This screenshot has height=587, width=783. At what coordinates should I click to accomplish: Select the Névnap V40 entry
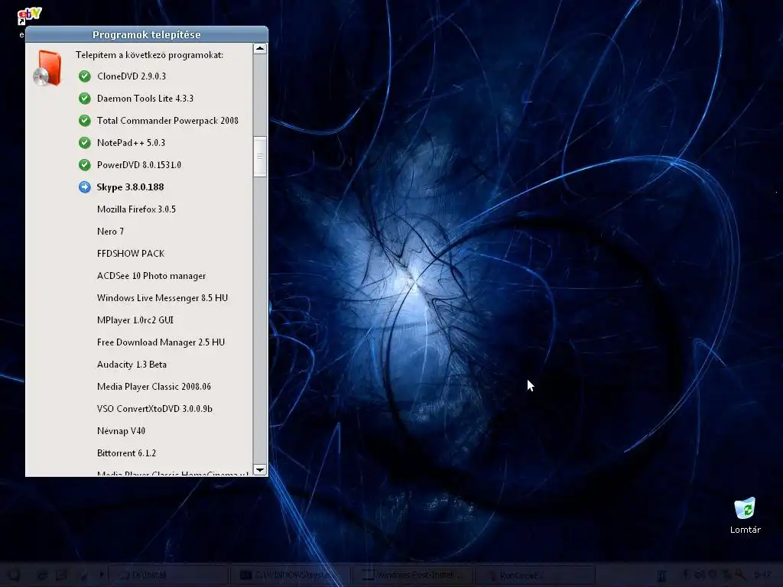pyautogui.click(x=121, y=431)
